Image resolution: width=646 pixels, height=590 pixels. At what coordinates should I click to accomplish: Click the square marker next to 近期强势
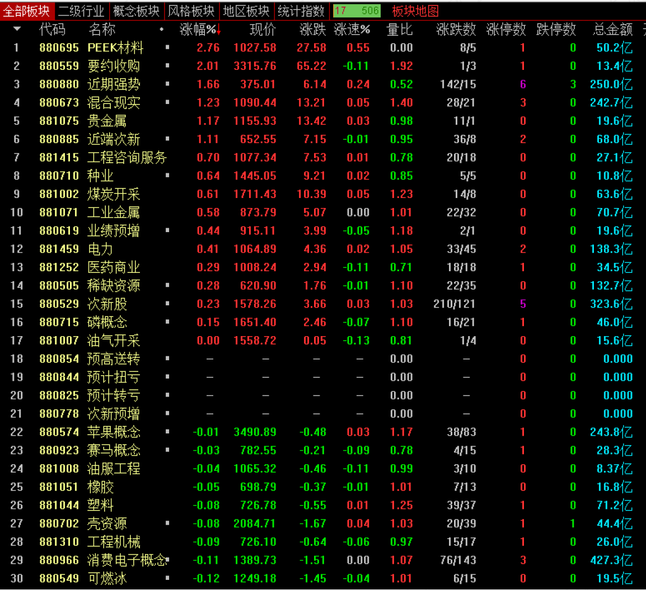(167, 84)
